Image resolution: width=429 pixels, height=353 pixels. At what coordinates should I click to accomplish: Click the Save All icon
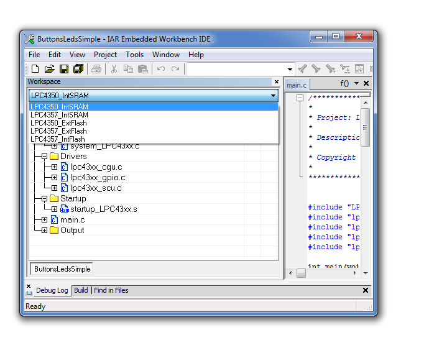[78, 69]
